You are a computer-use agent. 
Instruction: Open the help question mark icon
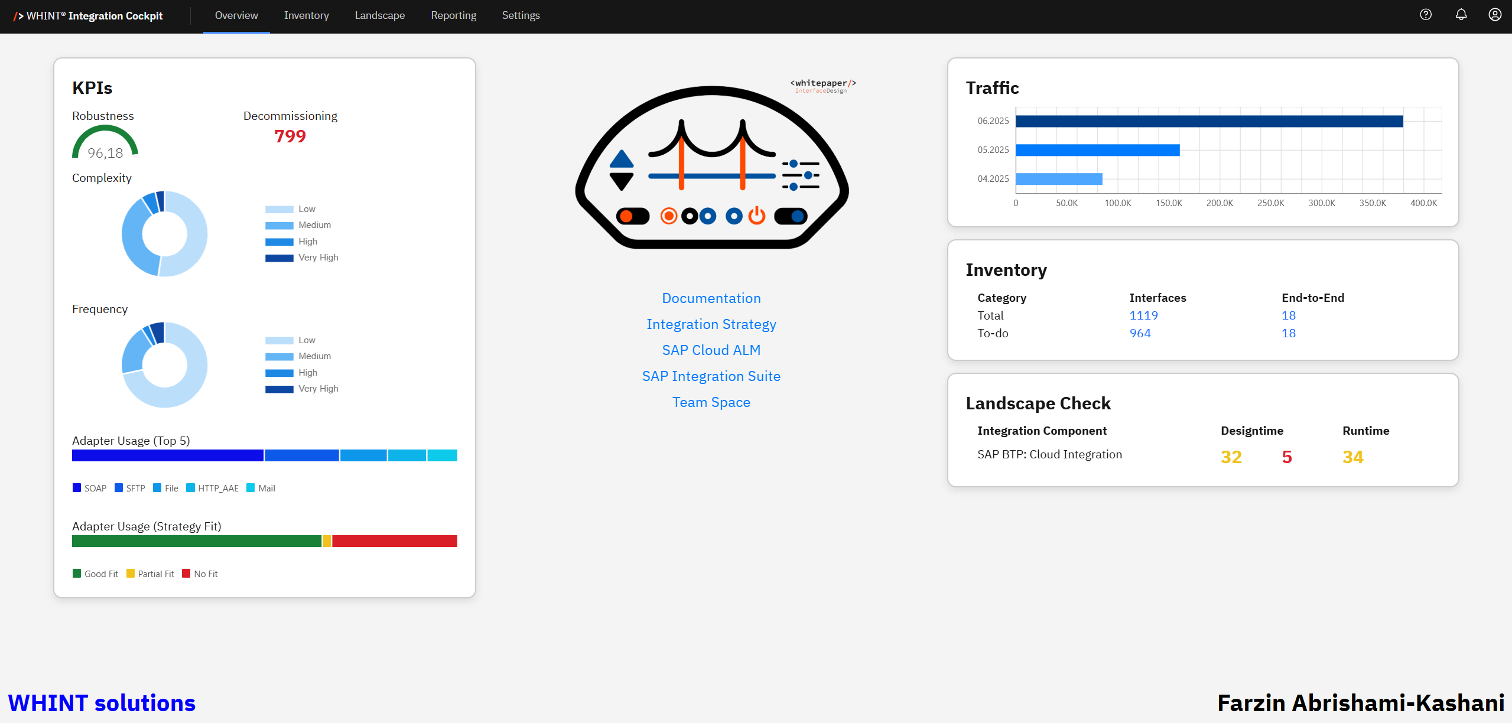(1425, 15)
